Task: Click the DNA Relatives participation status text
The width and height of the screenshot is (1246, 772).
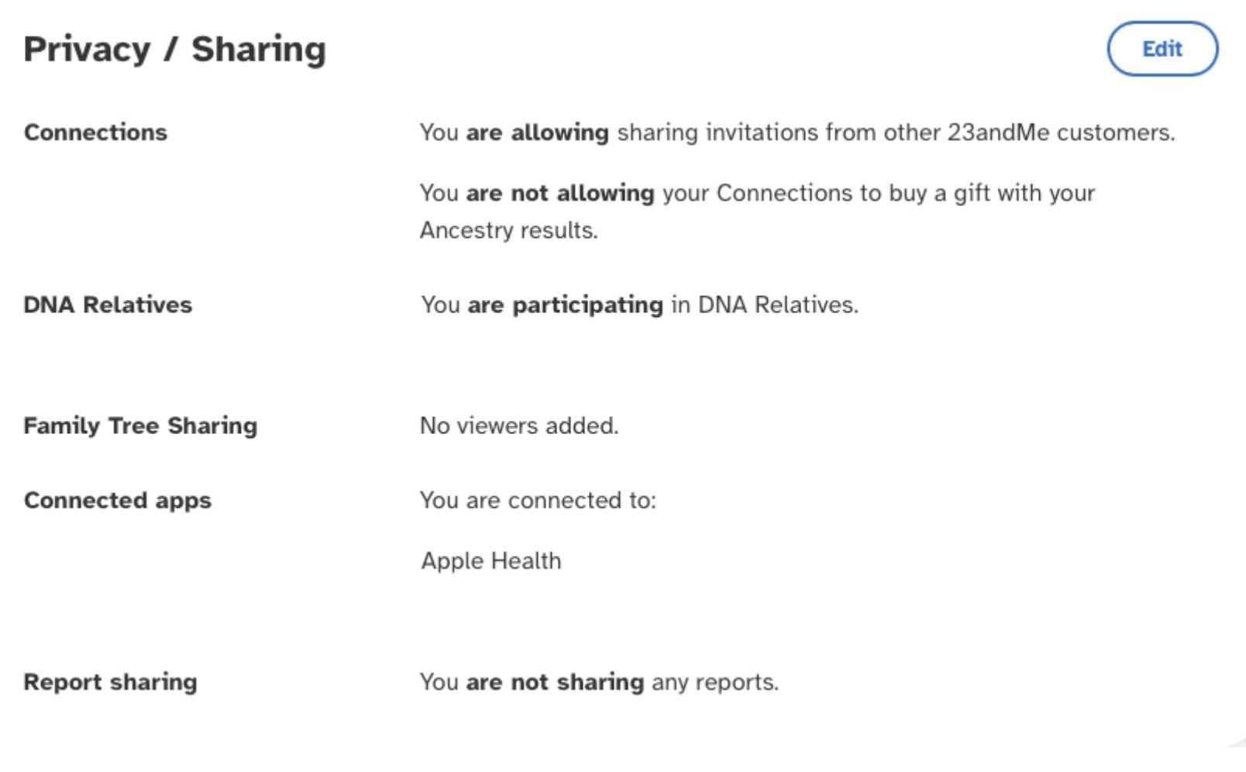Action: point(639,305)
